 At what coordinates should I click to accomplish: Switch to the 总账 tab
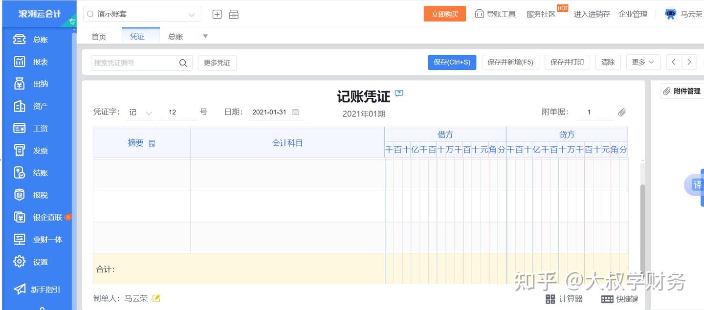pos(175,36)
